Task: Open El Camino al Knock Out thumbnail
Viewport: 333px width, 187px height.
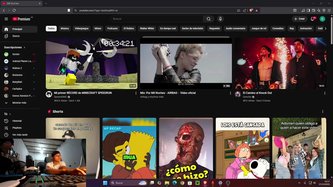Action: pyautogui.click(x=280, y=63)
